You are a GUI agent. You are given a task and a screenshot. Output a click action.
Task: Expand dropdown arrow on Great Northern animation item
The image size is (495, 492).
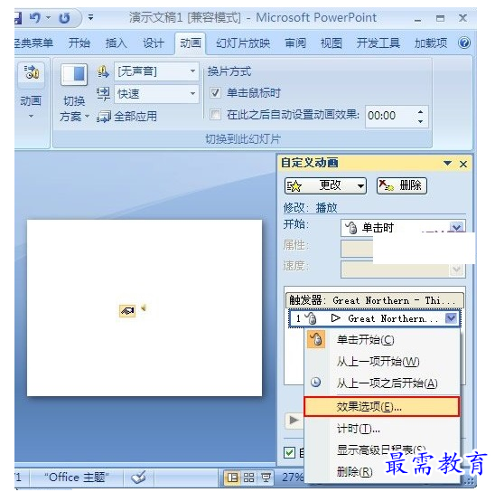point(452,317)
